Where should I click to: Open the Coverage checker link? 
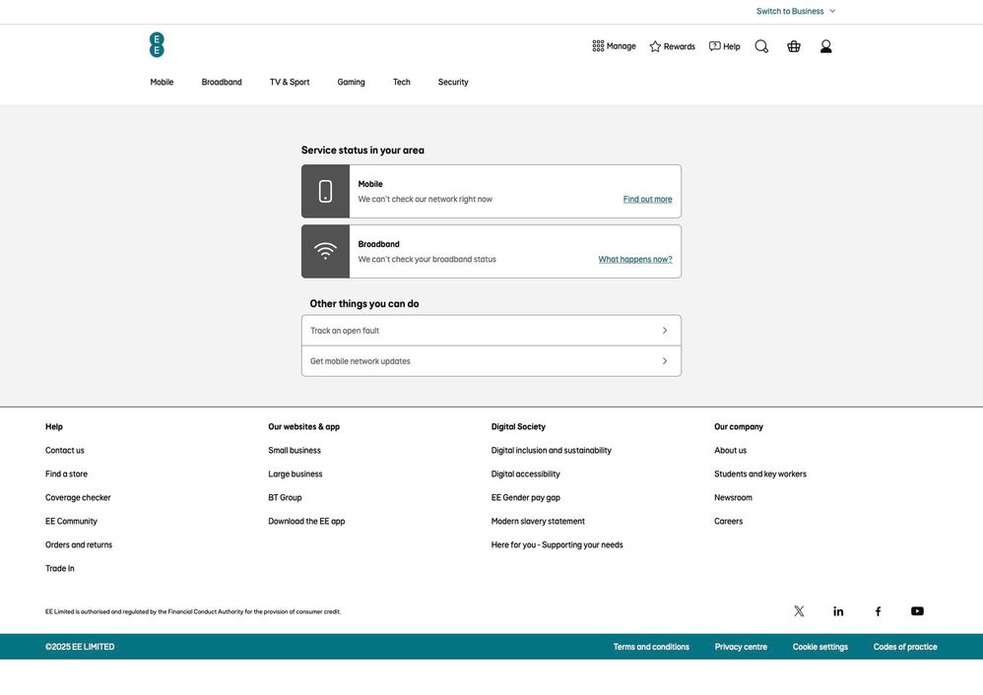coord(78,497)
